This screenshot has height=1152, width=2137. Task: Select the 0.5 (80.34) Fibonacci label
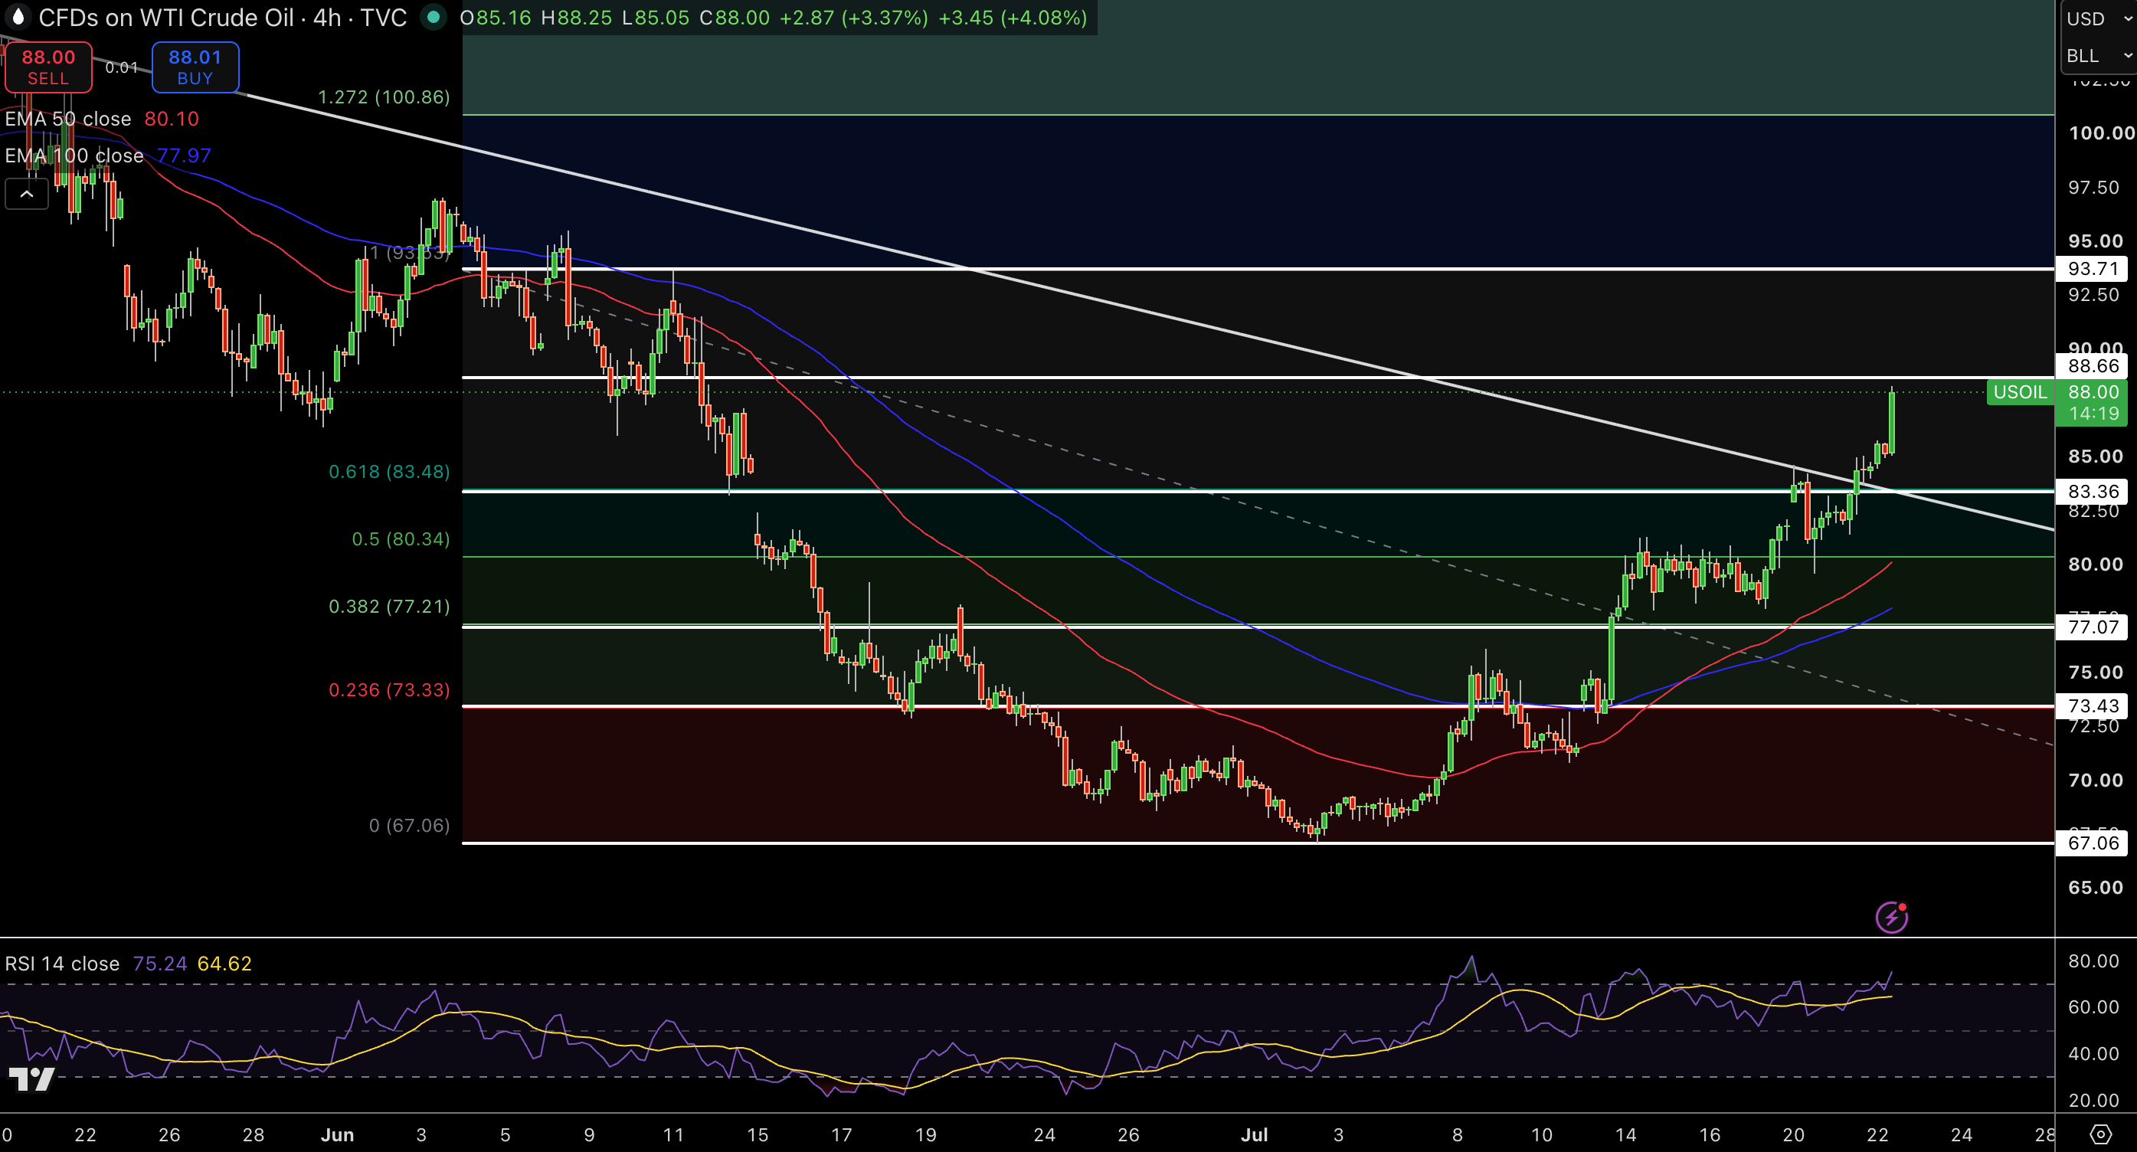(x=401, y=539)
